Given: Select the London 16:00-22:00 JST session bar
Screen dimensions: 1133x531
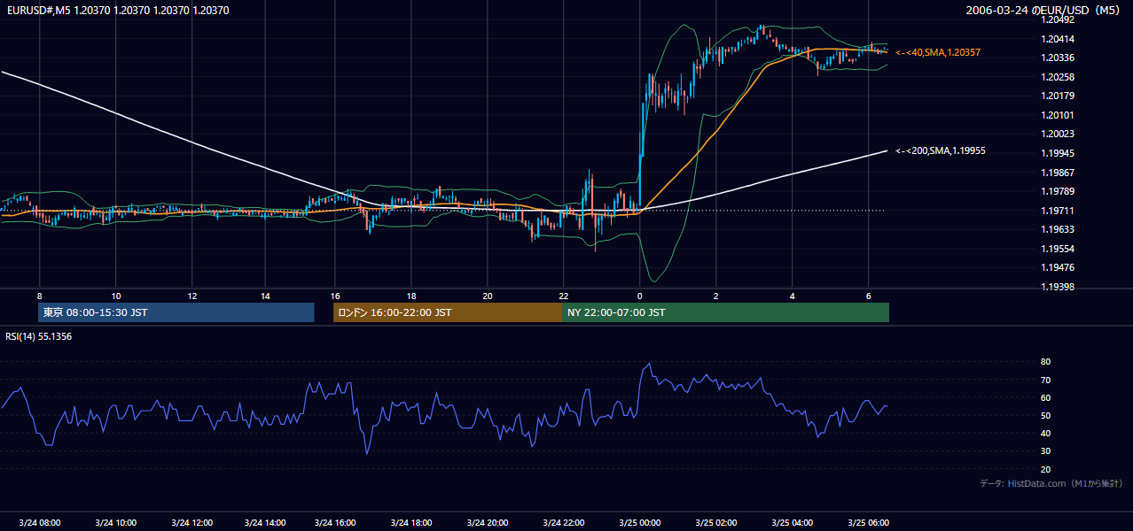Looking at the screenshot, I should pos(447,312).
